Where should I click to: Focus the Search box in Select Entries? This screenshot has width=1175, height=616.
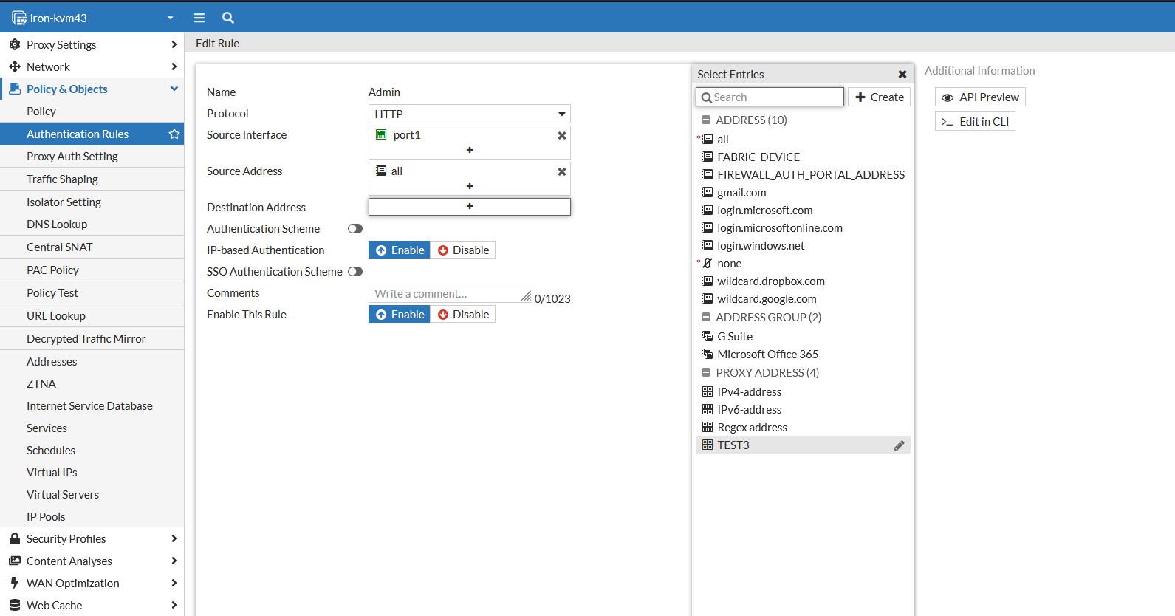[x=770, y=97]
